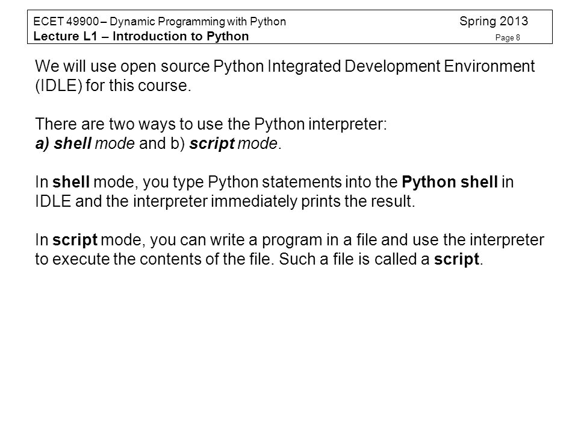This screenshot has height=434, width=578.
Task: Click the bold italic 'script' before 'mode.'
Action: tap(212, 144)
